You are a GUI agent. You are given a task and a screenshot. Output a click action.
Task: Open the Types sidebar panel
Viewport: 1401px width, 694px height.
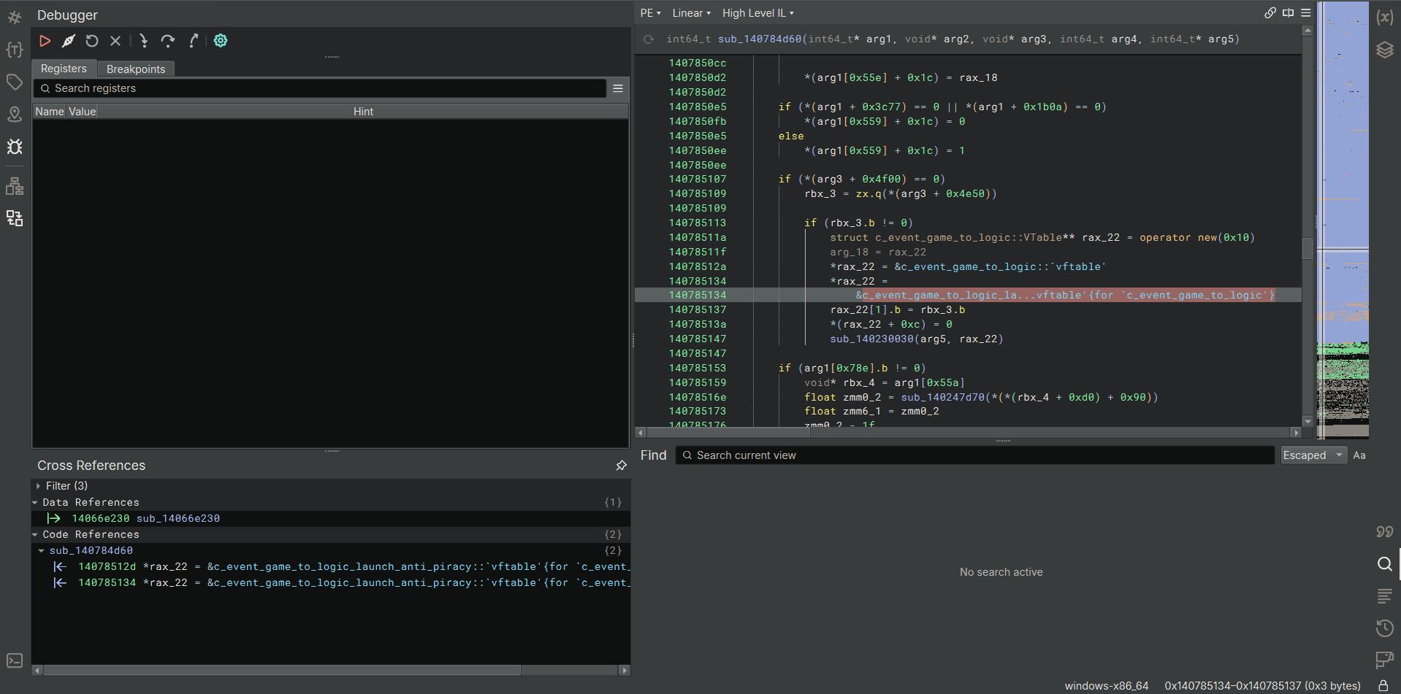point(15,50)
